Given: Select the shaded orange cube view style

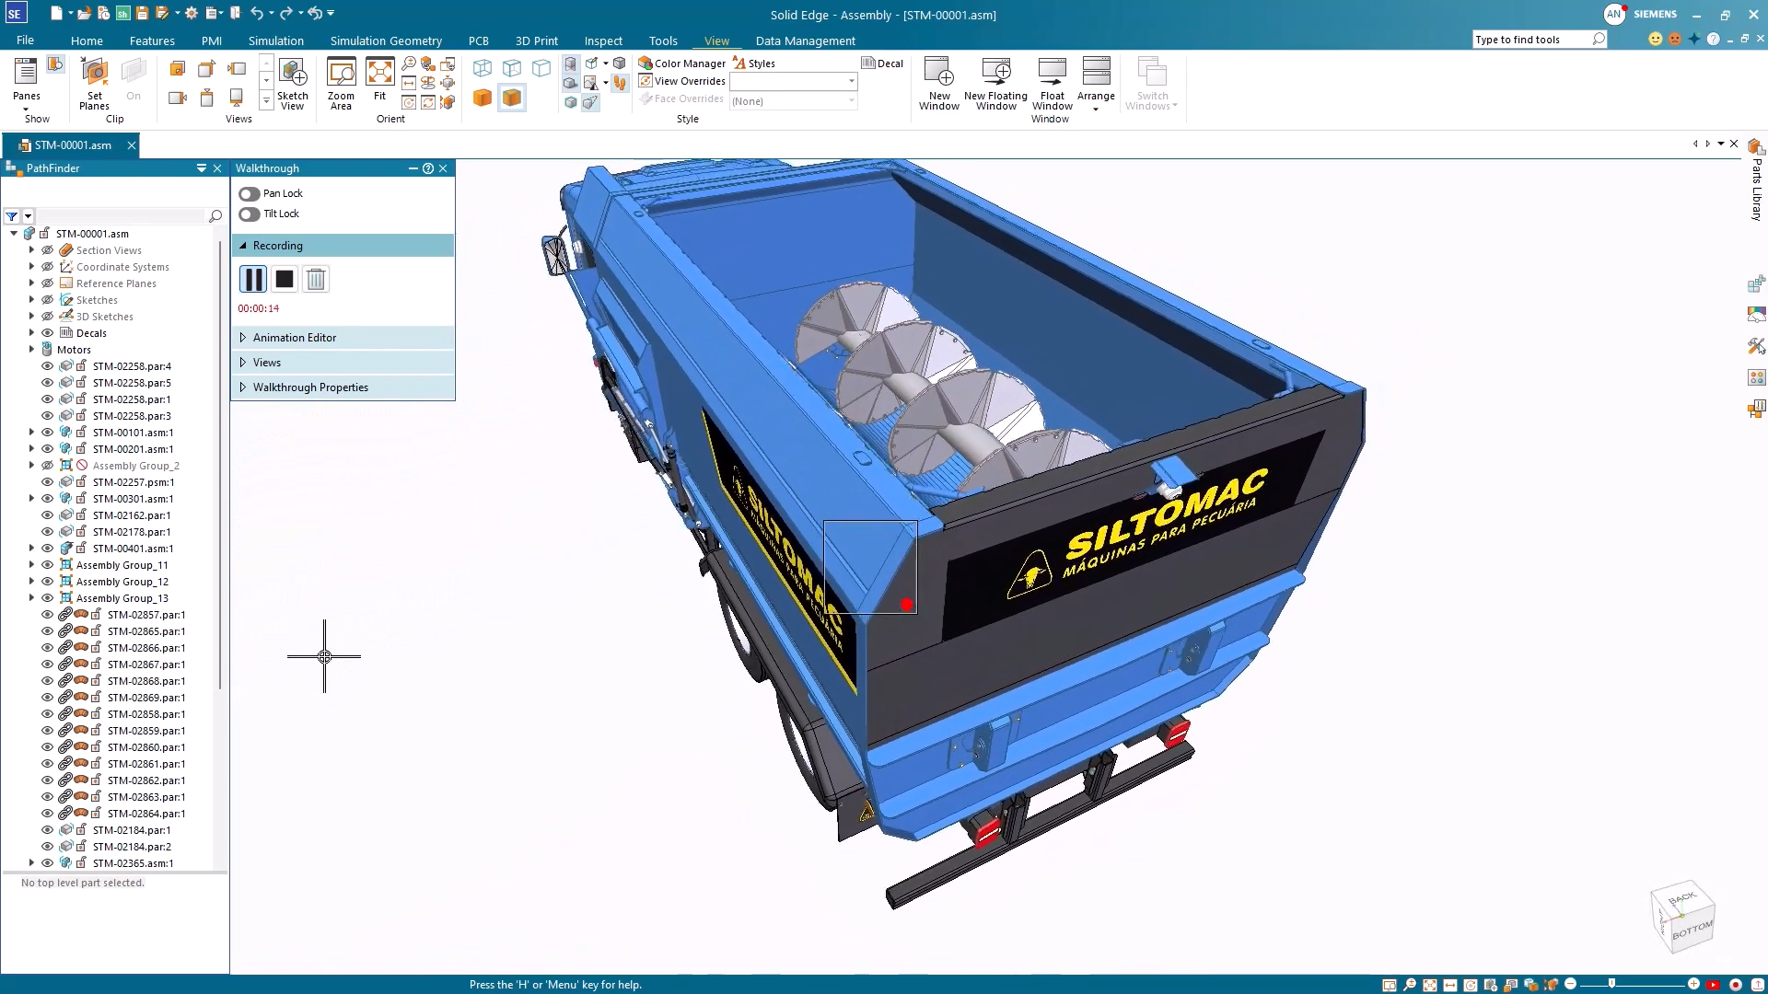Looking at the screenshot, I should (x=483, y=98).
